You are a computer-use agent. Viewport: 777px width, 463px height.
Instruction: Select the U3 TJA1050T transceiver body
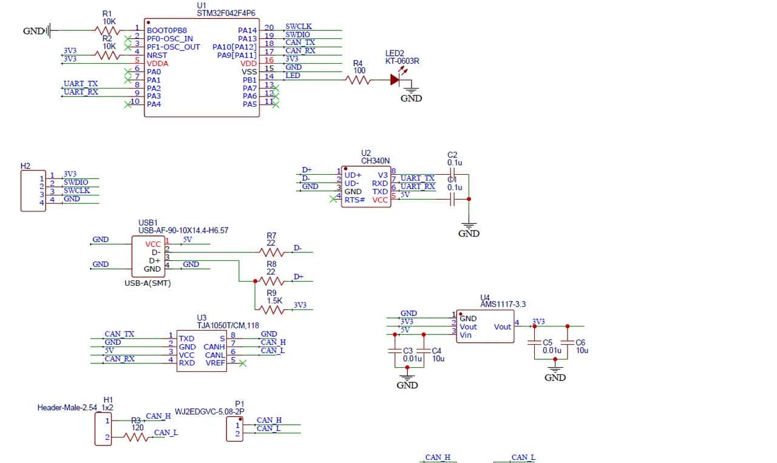[202, 351]
